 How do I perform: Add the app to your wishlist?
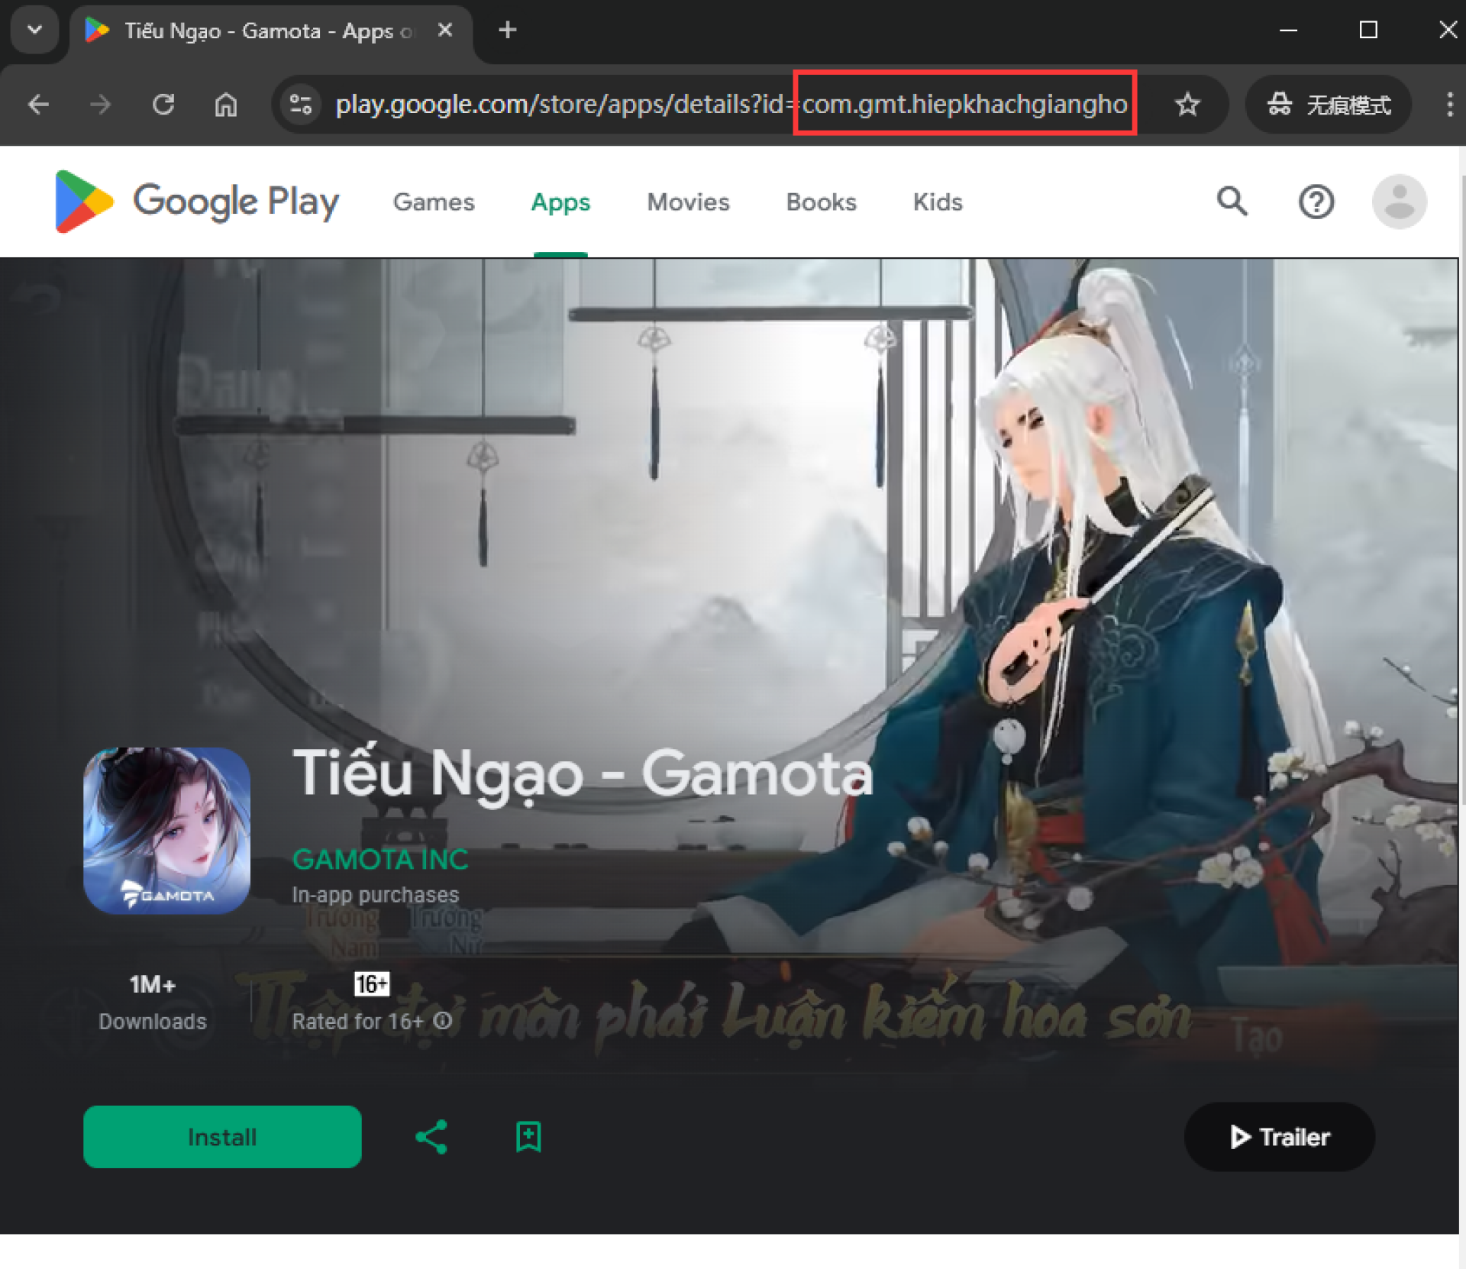(x=528, y=1137)
